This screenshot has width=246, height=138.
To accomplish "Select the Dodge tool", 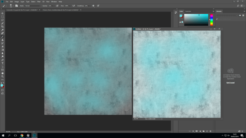I will click(x=3, y=57).
